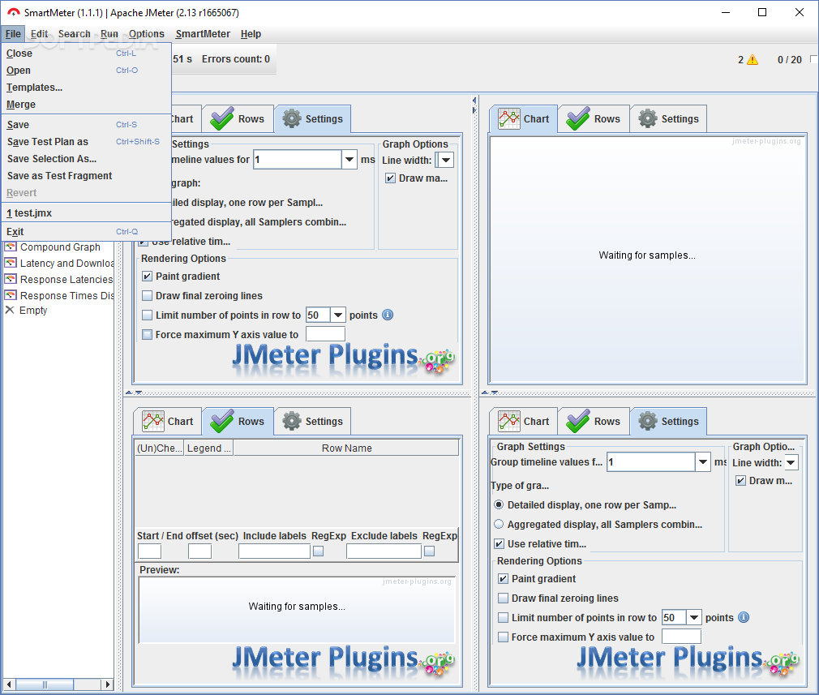The height and width of the screenshot is (695, 819).
Task: Open the SmartMeter menu
Action: point(203,34)
